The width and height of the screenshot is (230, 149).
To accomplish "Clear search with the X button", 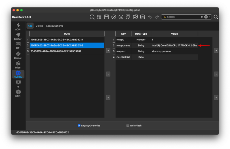I will point(206,17).
